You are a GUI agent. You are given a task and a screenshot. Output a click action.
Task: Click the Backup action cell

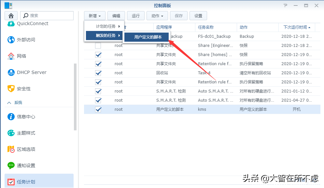(x=247, y=36)
